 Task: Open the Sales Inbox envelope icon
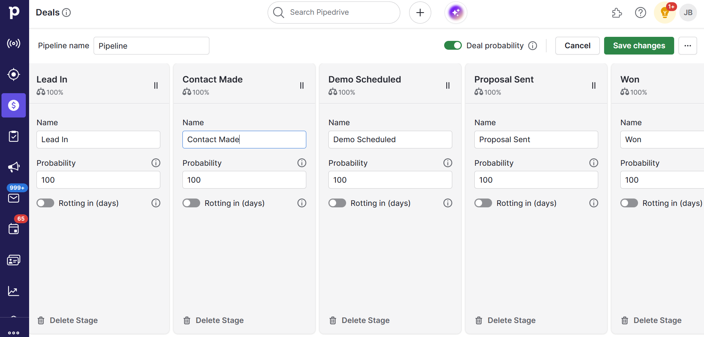pos(14,198)
